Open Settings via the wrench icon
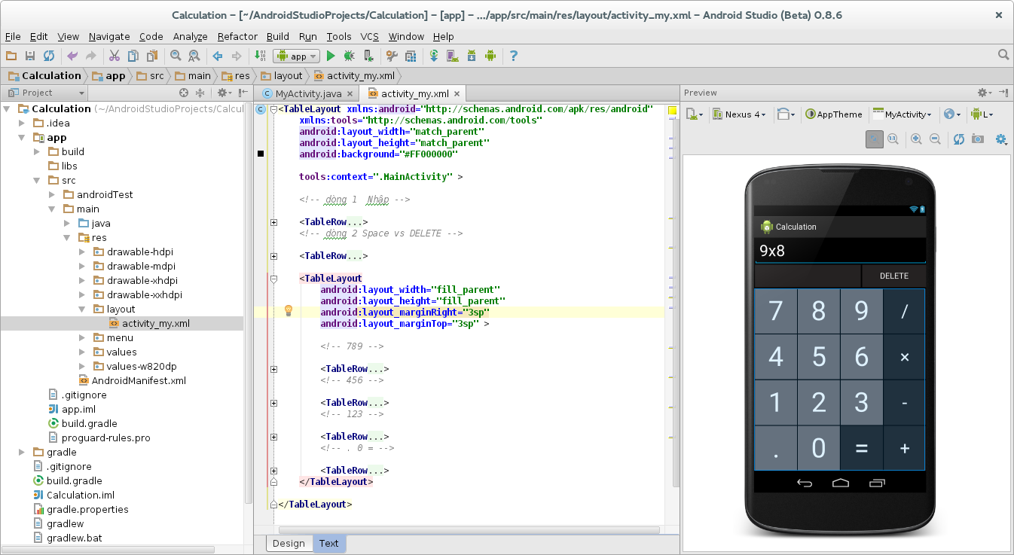1014x555 pixels. click(391, 55)
